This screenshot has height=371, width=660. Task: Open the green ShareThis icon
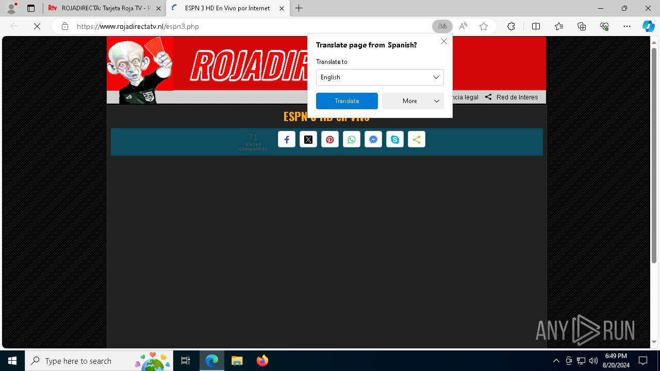pos(417,140)
